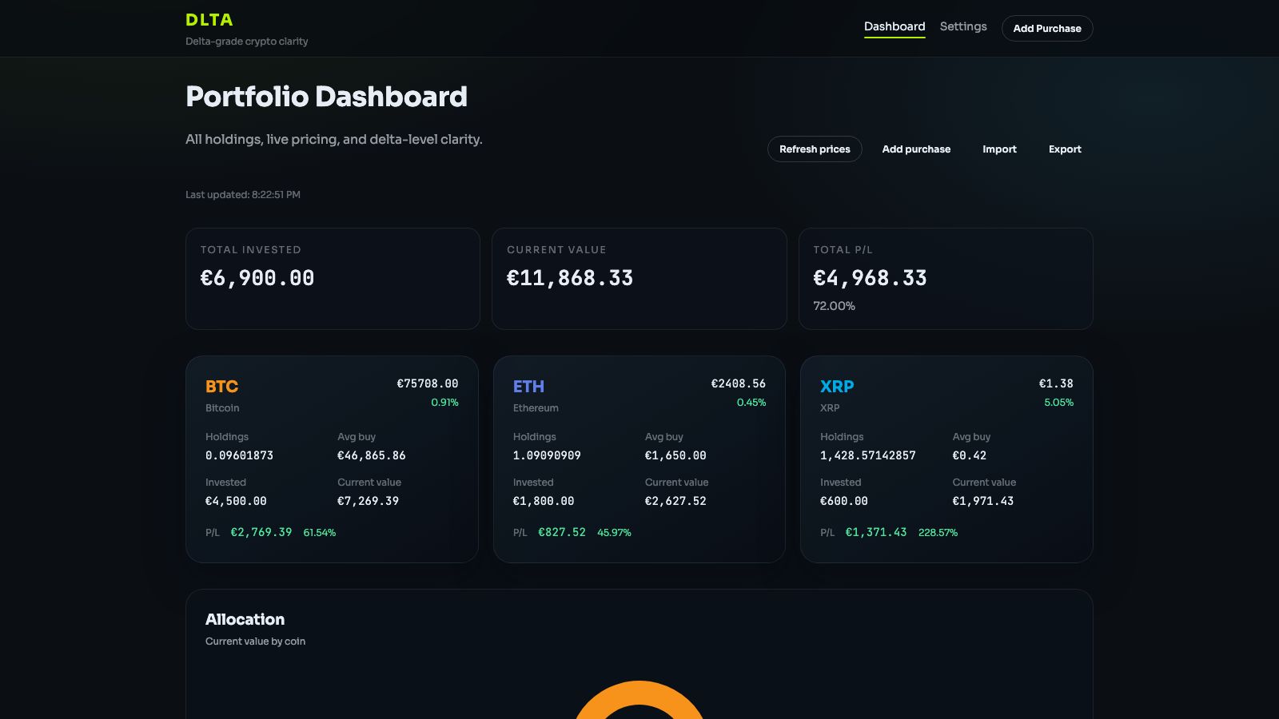Select BTC holdings 0.09601873
This screenshot has width=1279, height=719.
(239, 455)
